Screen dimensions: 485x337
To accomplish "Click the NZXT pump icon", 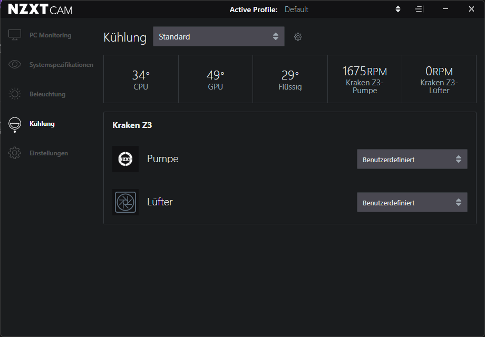I will coord(125,159).
